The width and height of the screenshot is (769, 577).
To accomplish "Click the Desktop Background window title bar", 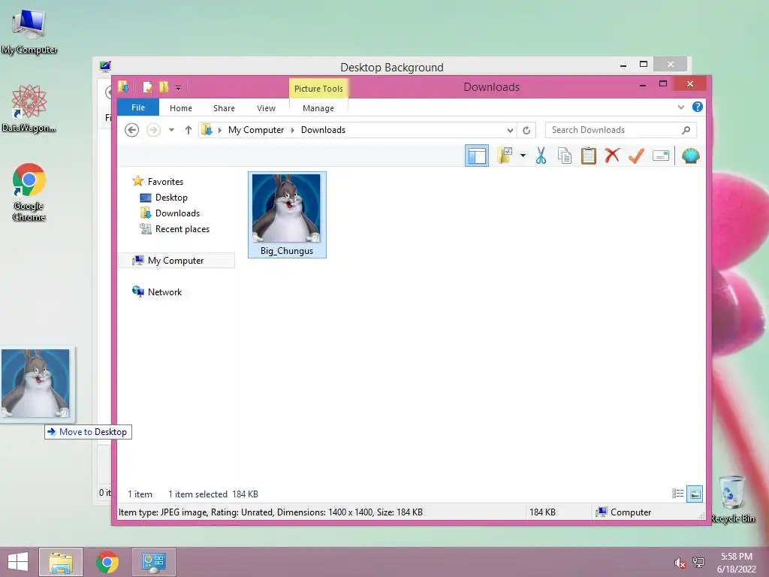I will click(x=391, y=67).
